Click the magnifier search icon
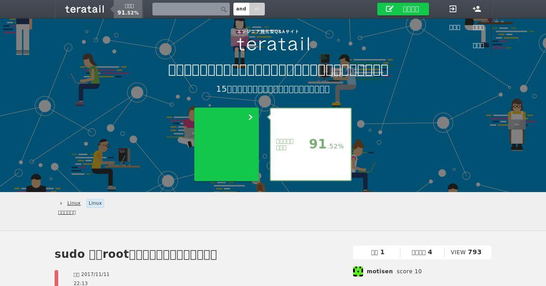The height and width of the screenshot is (286, 546). tap(224, 9)
